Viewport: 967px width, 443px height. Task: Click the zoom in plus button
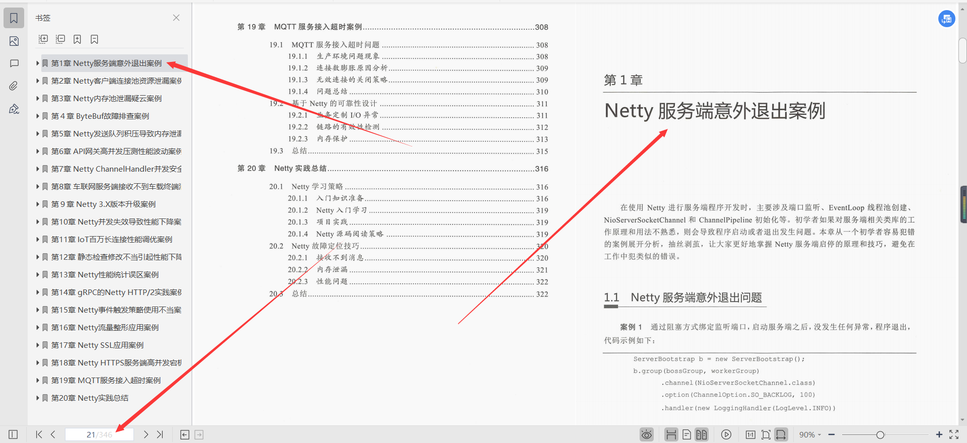click(x=939, y=434)
